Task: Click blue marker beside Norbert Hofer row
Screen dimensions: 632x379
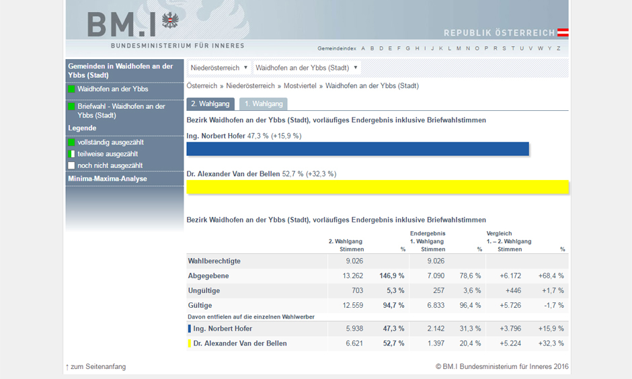Action: click(x=190, y=329)
